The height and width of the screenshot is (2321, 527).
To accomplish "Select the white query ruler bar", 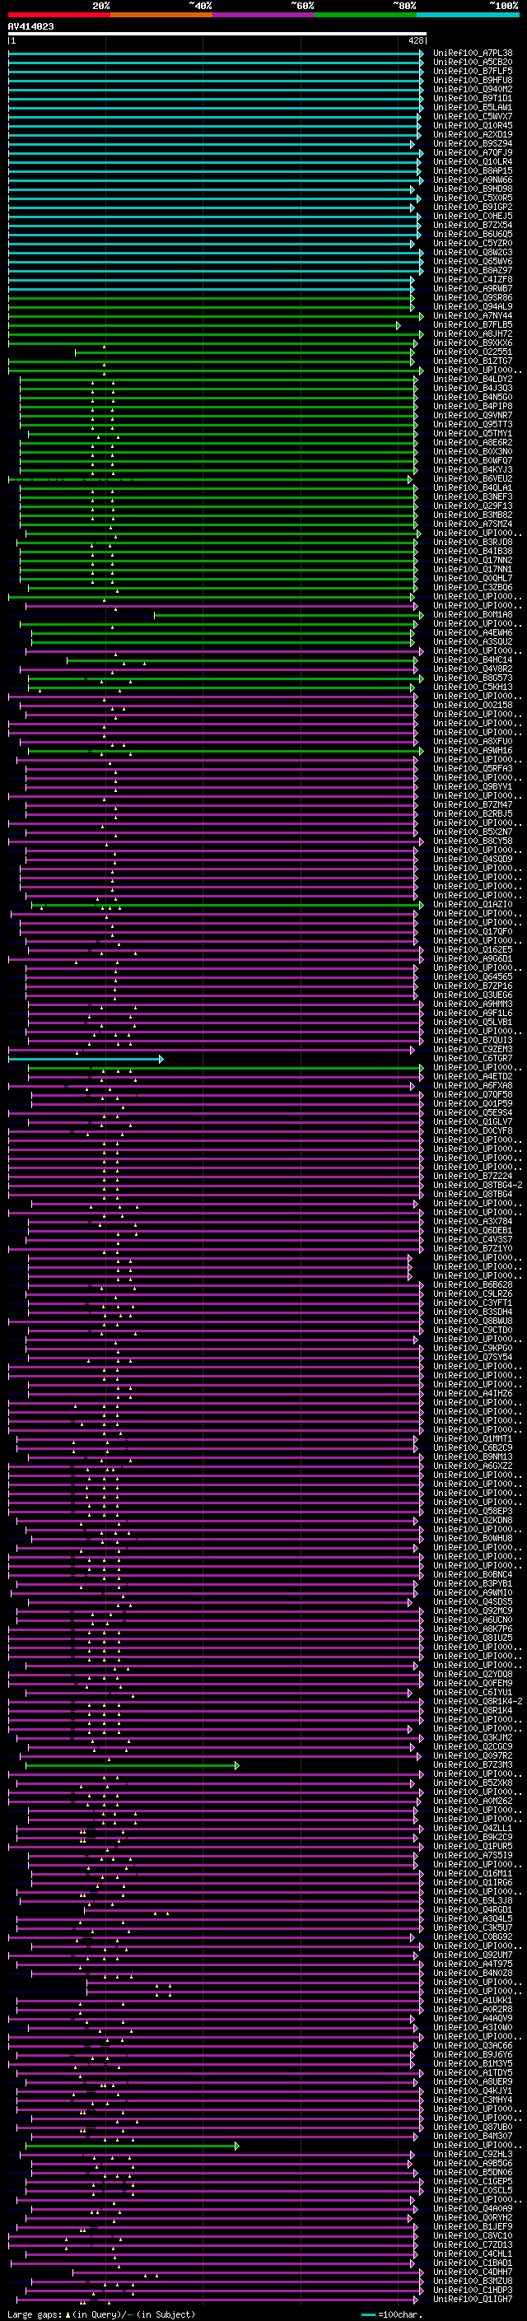I will [x=217, y=33].
